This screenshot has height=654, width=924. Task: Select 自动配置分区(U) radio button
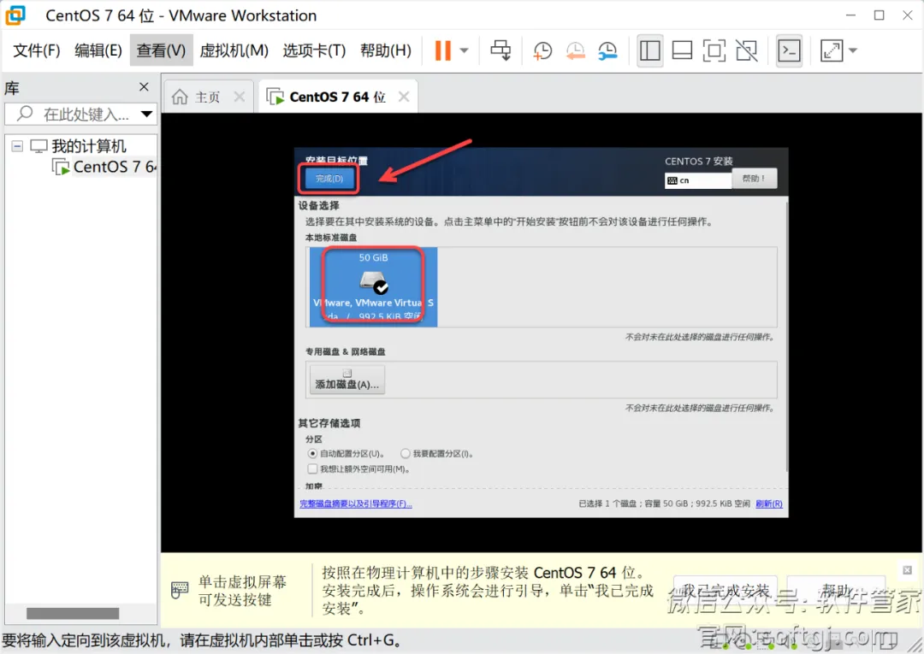pyautogui.click(x=312, y=454)
